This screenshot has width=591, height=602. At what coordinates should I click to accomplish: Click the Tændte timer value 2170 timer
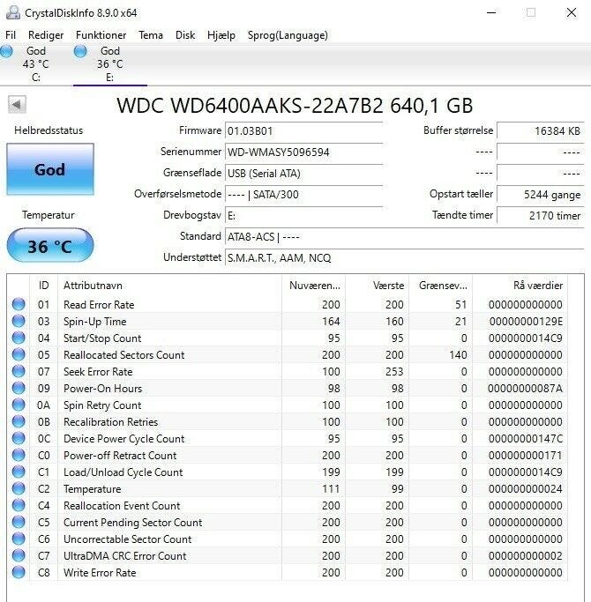[540, 215]
